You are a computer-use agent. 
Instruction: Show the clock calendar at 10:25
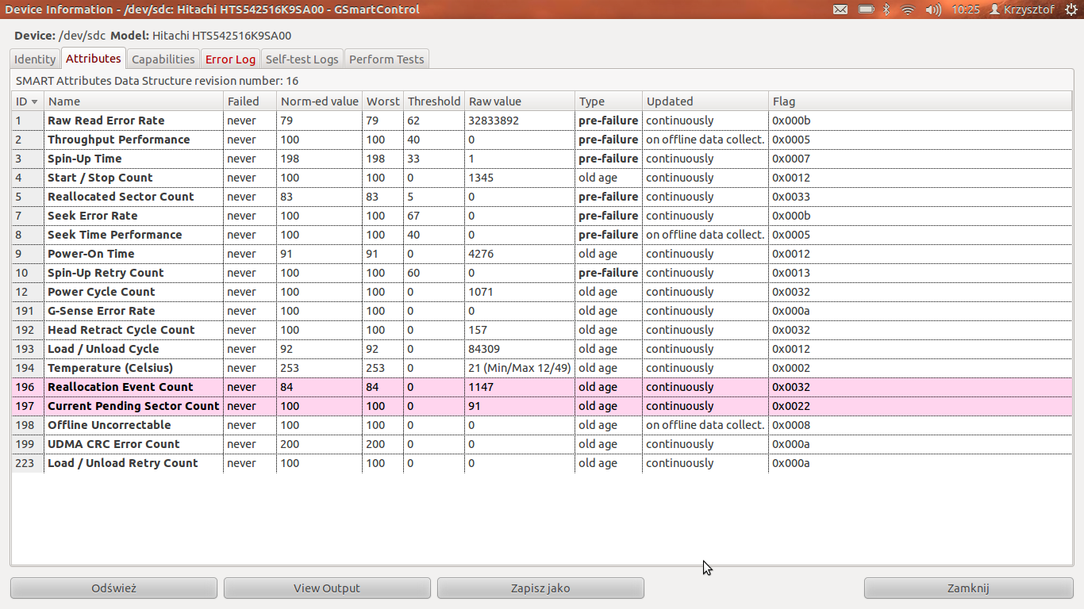pos(965,10)
